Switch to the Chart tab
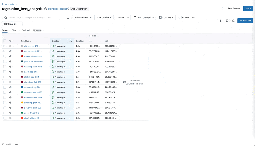The width and height of the screenshot is (255, 146). [15, 30]
